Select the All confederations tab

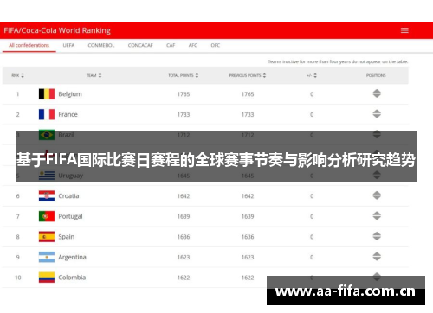[29, 45]
